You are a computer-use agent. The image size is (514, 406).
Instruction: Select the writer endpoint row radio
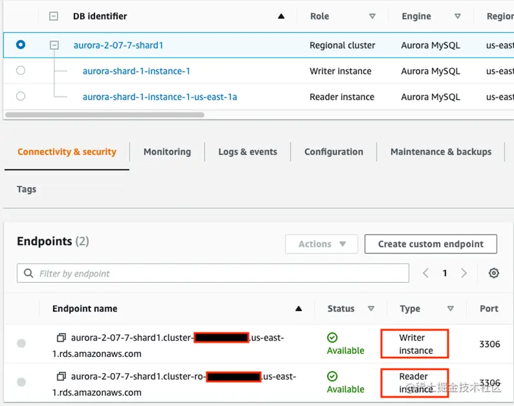pos(21,343)
